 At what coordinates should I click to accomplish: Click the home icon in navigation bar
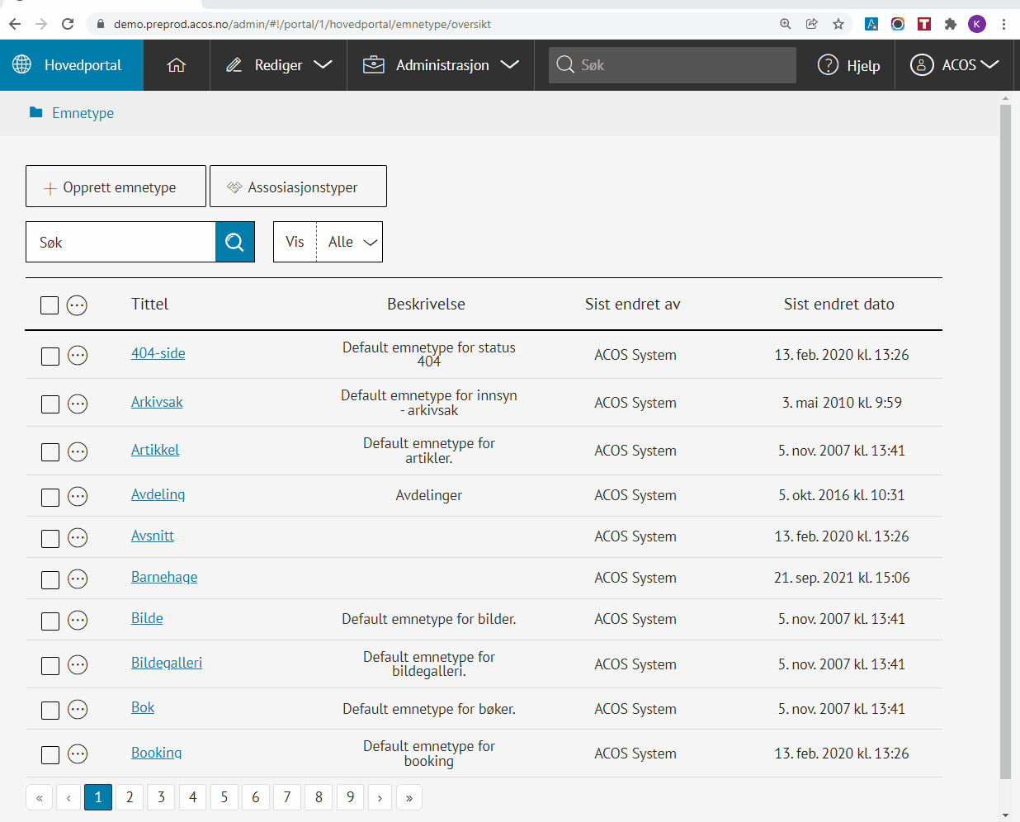pyautogui.click(x=177, y=65)
